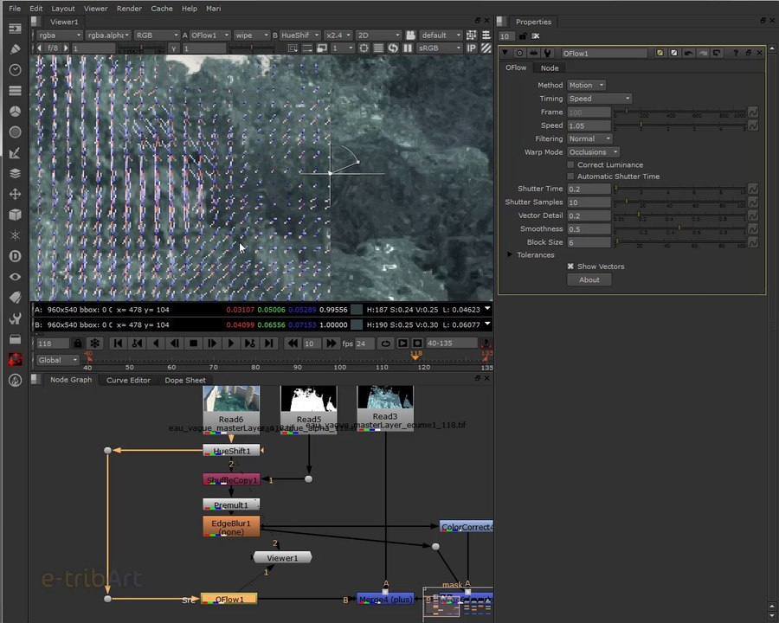This screenshot has height=623, width=779.
Task: Toggle the timeline frame lock icon
Action: [x=78, y=344]
